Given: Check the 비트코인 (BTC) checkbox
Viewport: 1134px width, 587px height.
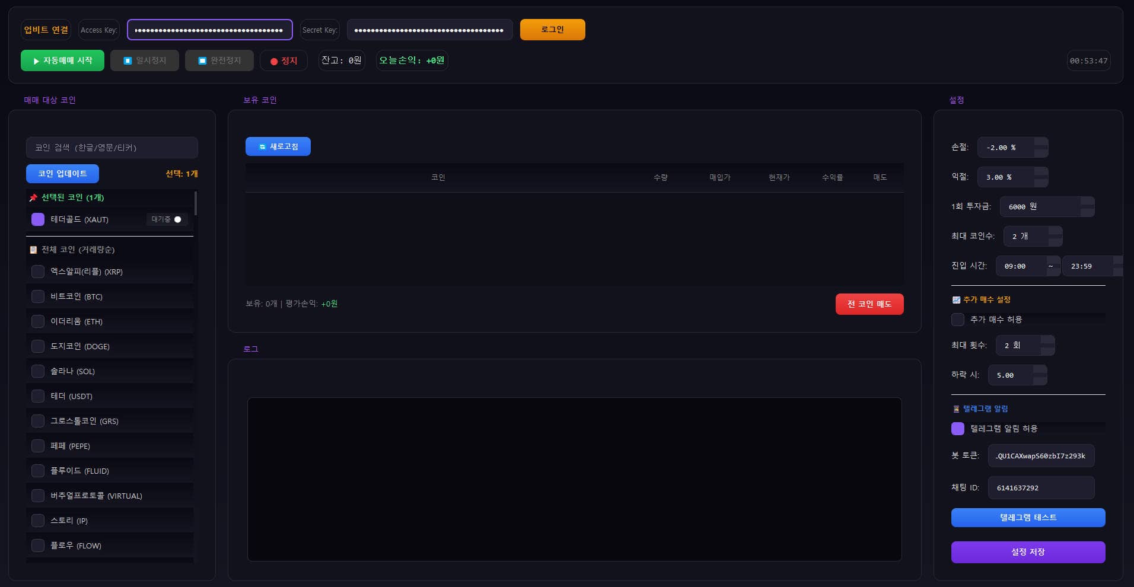Looking at the screenshot, I should click(38, 296).
